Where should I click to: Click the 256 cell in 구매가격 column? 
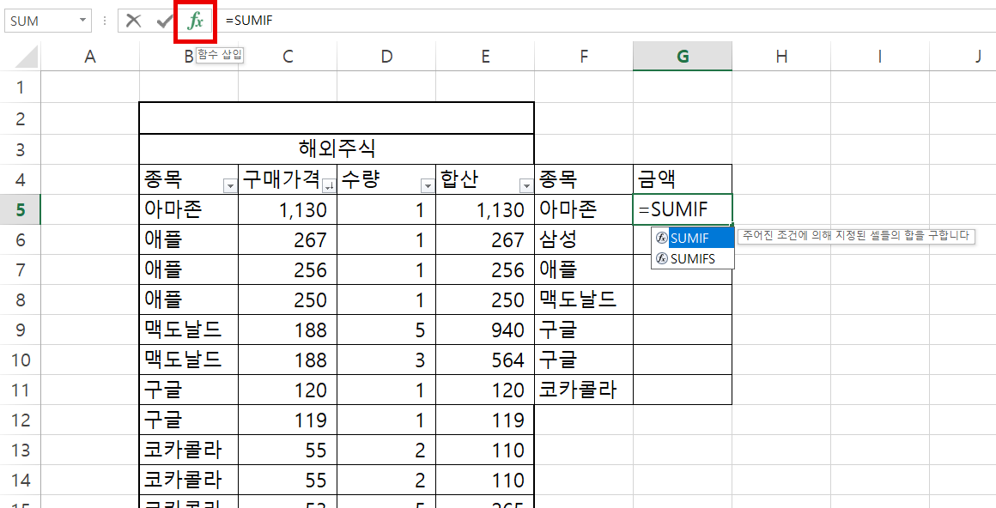pyautogui.click(x=288, y=269)
